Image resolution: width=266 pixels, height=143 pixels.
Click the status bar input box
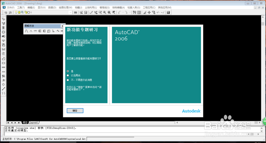(x=110, y=139)
